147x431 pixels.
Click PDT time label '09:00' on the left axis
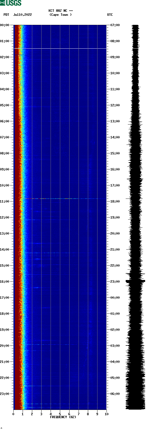coord(5,169)
